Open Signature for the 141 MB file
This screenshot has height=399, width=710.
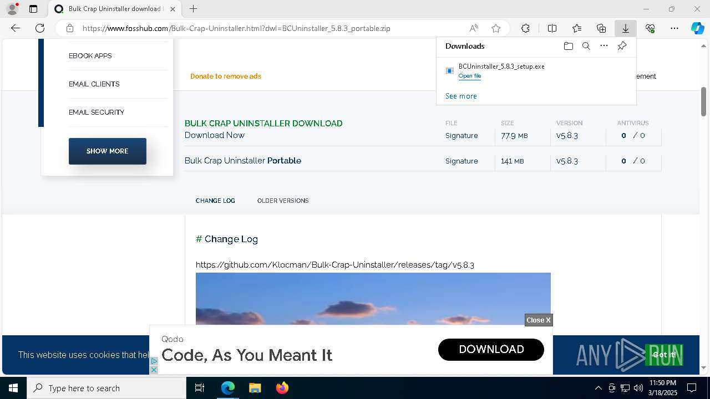pos(461,161)
